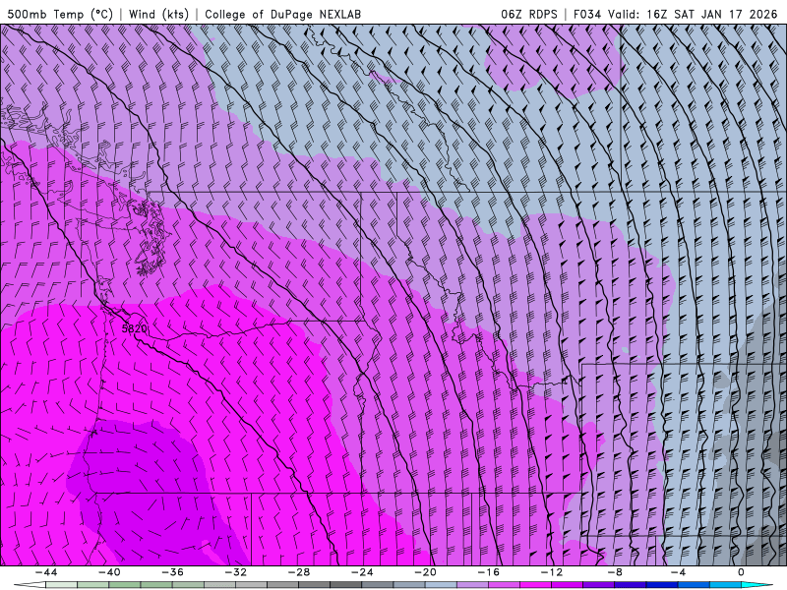Image resolution: width=787 pixels, height=590 pixels.
Task: Click the "-36" color scale label
Action: pos(172,572)
